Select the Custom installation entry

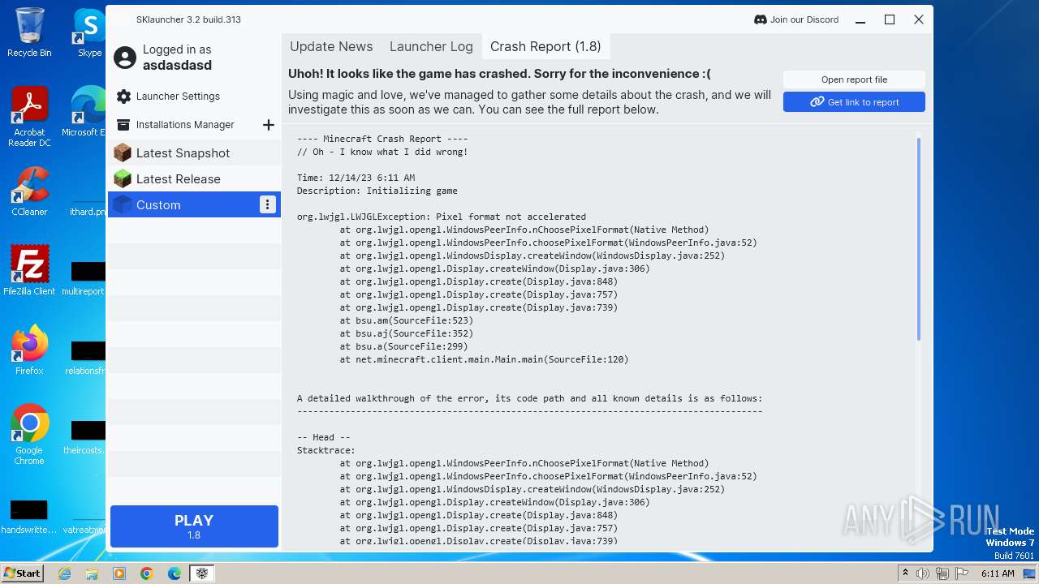click(194, 204)
